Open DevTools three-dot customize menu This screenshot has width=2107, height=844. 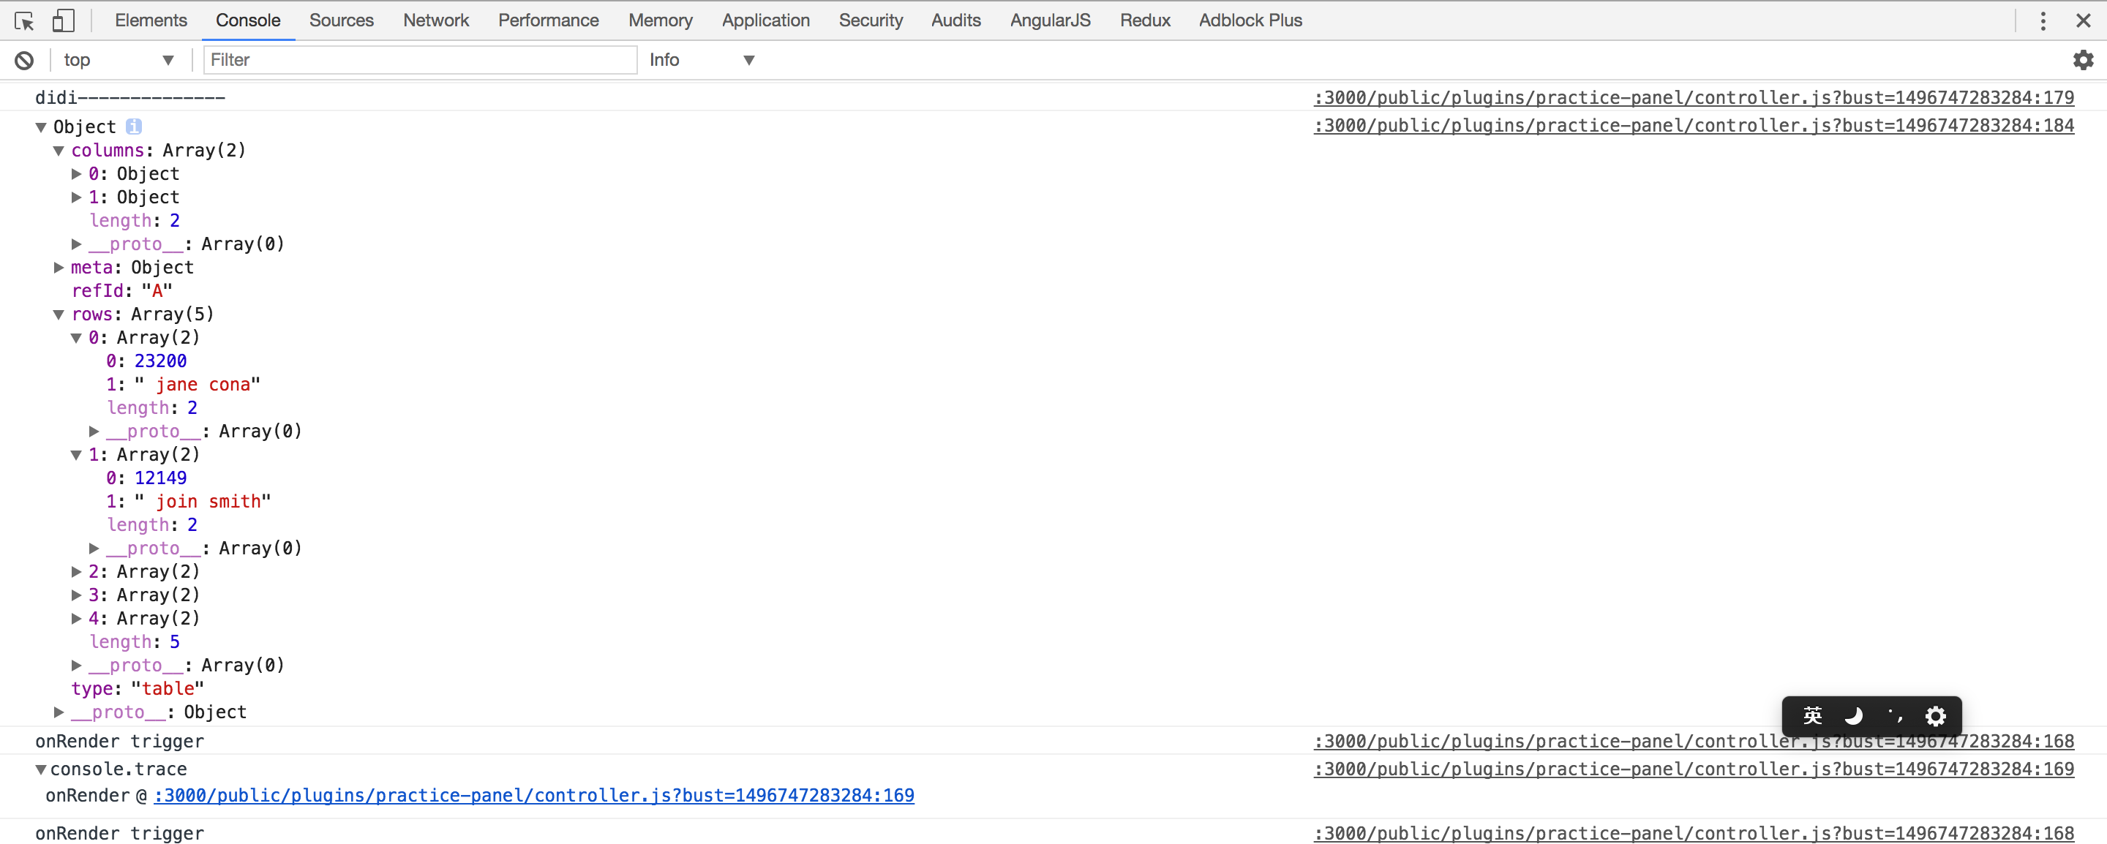2043,20
